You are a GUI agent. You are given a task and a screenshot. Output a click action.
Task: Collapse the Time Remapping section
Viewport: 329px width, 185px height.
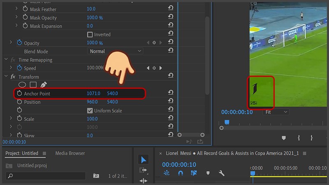click(x=6, y=59)
